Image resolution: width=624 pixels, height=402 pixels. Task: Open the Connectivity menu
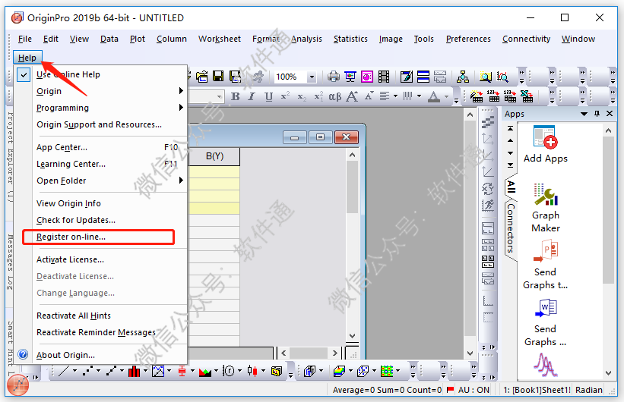[526, 39]
